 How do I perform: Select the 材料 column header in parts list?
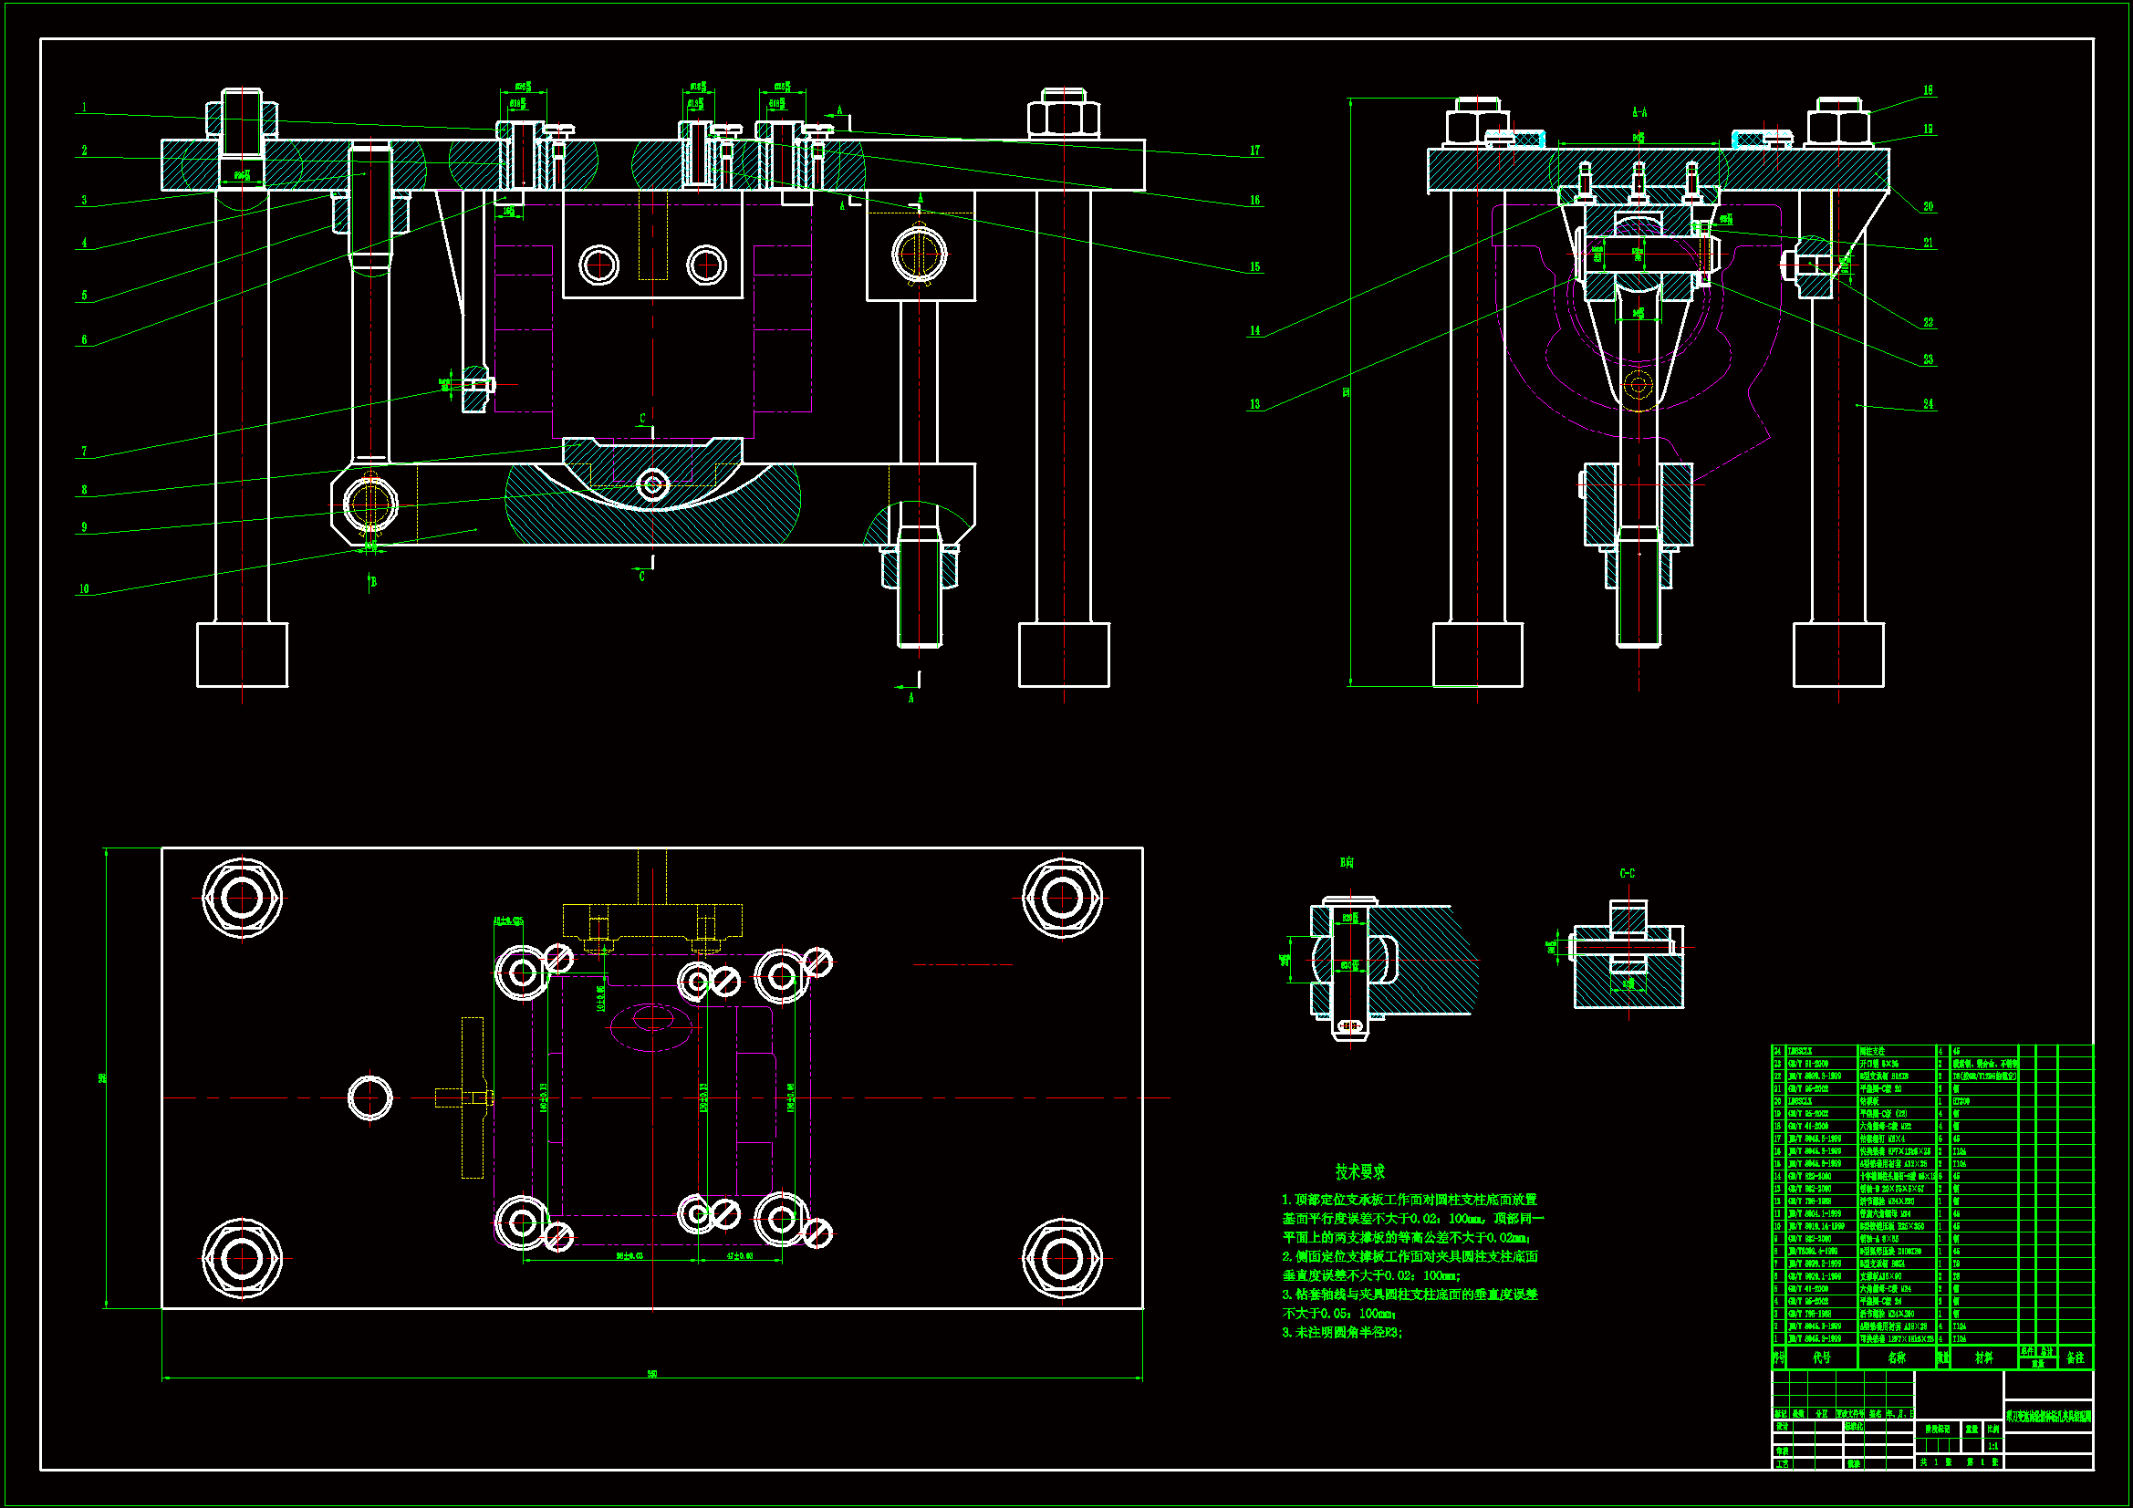click(1983, 1357)
